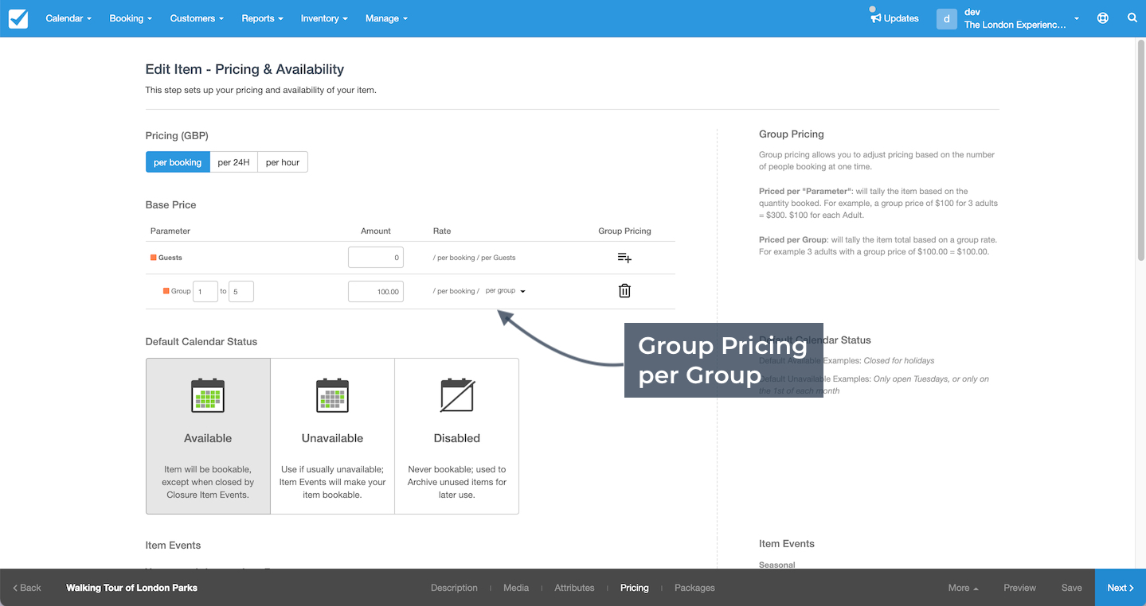This screenshot has width=1146, height=606.
Task: Select the Available calendar status
Action: click(x=208, y=436)
